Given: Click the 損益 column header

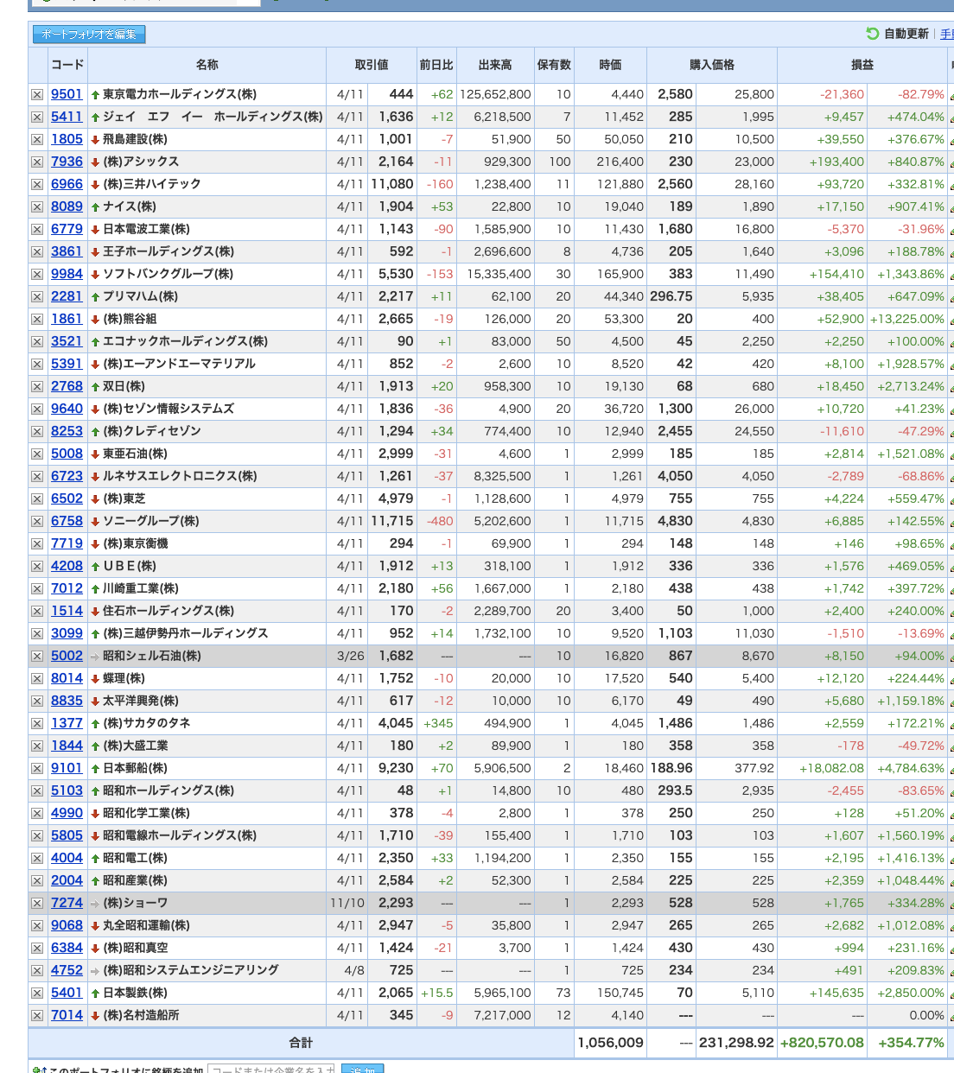Looking at the screenshot, I should [x=862, y=65].
